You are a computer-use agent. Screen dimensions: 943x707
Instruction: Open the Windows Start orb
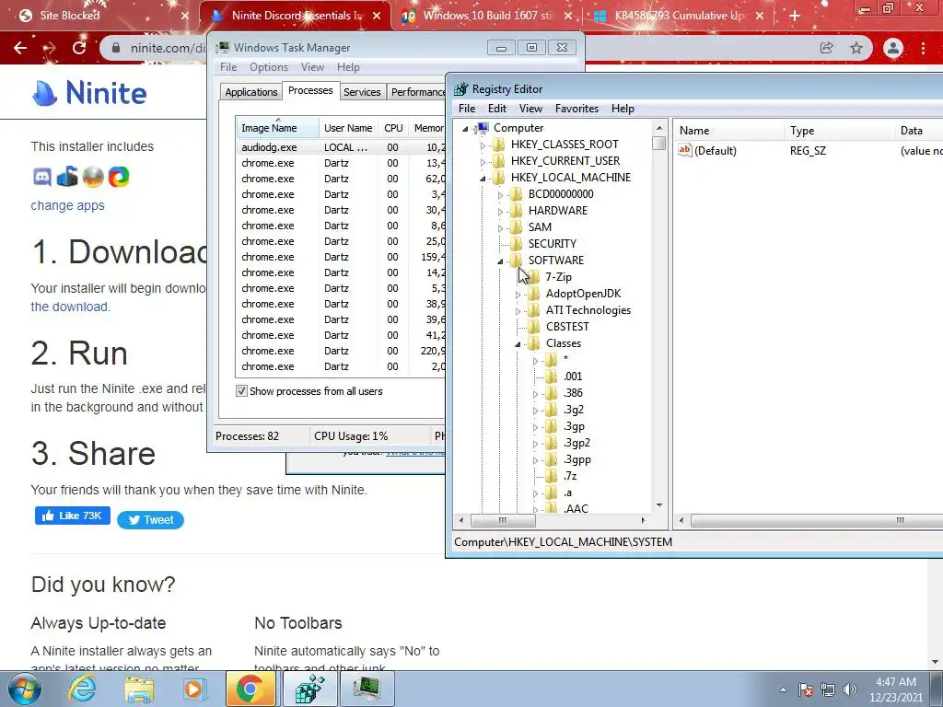tap(24, 689)
